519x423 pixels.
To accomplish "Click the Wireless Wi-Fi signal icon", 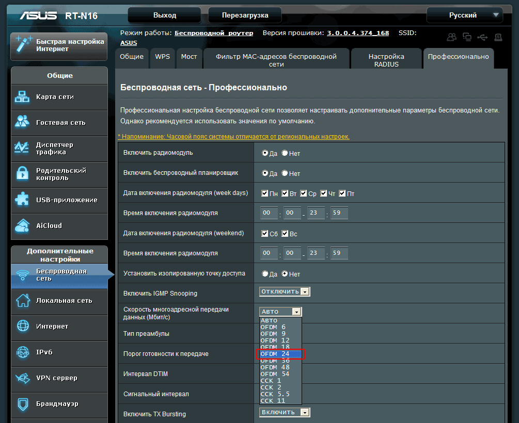I will point(23,274).
